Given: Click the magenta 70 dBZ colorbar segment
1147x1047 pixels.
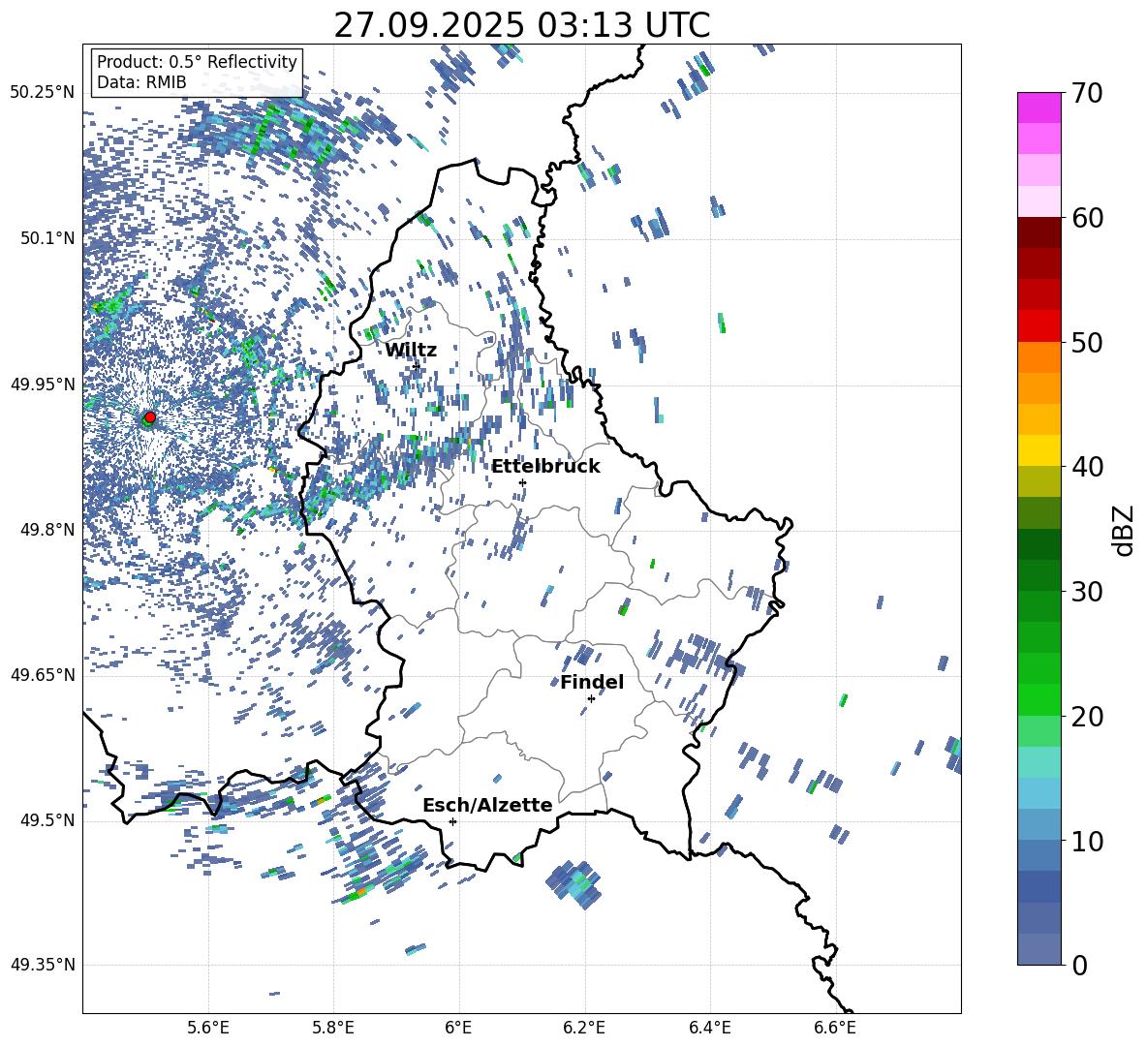Looking at the screenshot, I should click(1038, 108).
